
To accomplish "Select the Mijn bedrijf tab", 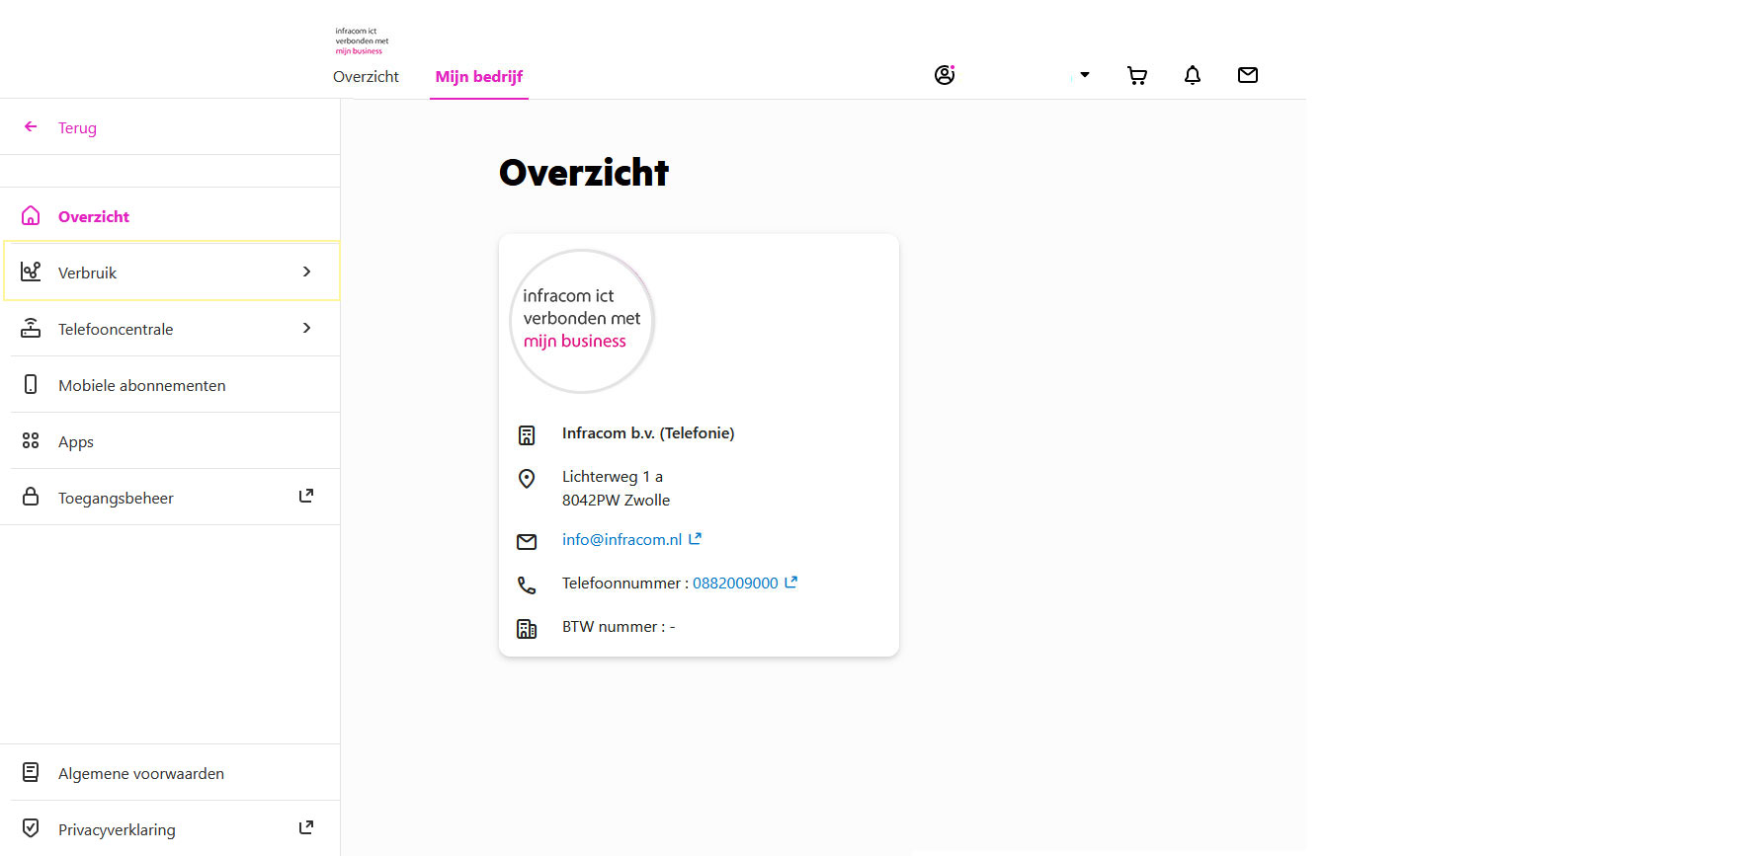I will click(x=479, y=77).
